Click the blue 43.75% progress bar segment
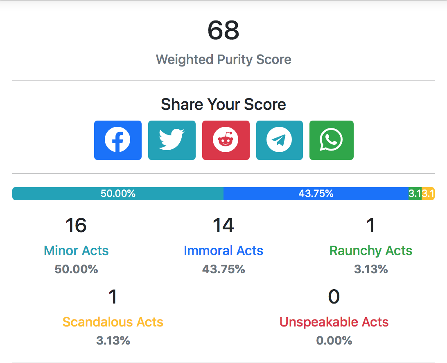 pyautogui.click(x=316, y=194)
